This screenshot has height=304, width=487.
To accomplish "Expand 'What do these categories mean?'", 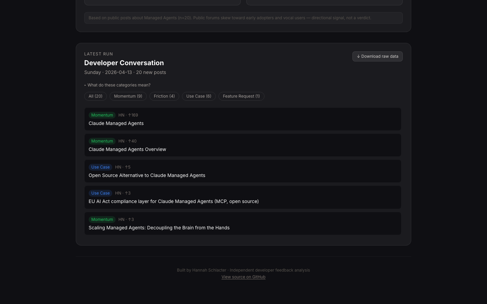I will tap(117, 85).
